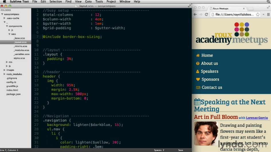Screen dimensions: 271x152
Task: Open the File menu
Action: click(35, 1)
